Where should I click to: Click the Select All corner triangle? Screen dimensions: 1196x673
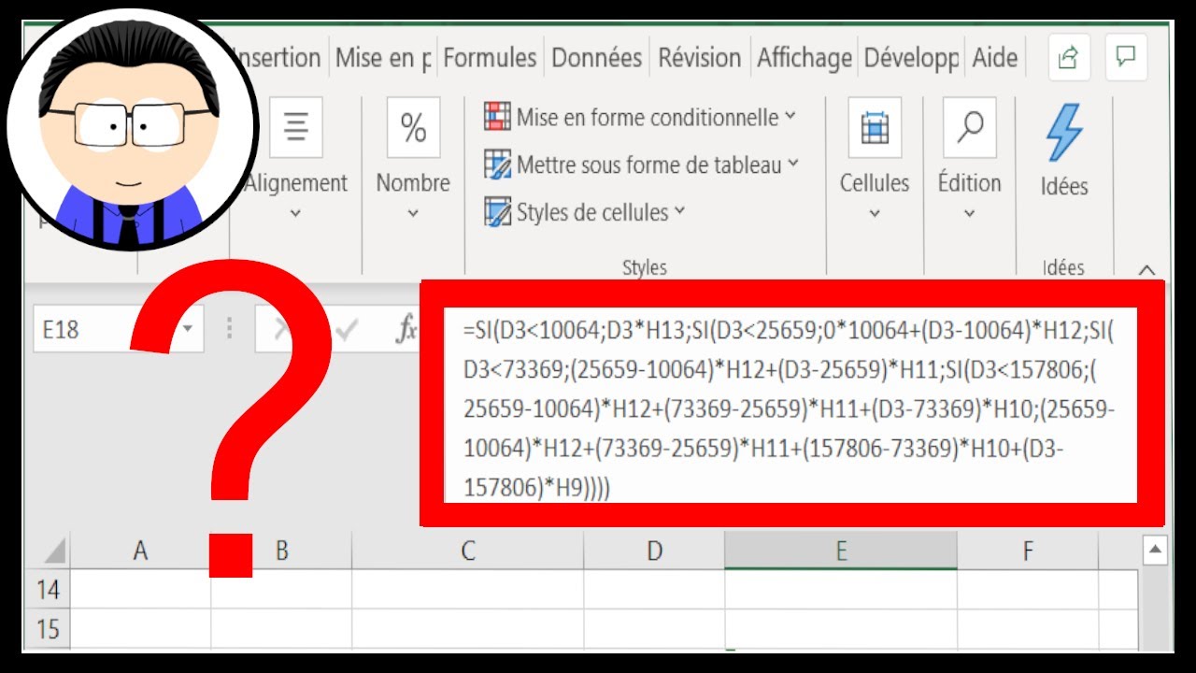[54, 550]
